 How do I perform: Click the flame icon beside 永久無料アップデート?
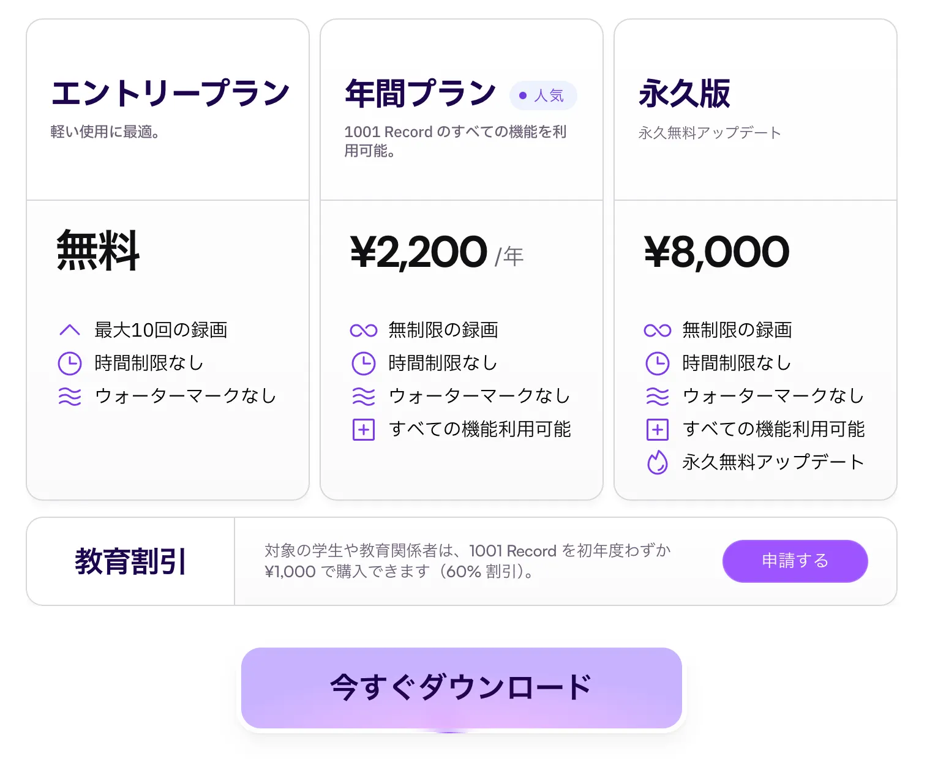(658, 462)
